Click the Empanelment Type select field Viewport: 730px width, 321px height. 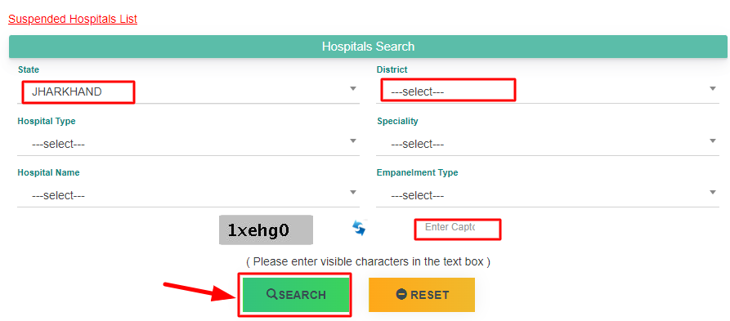point(548,195)
